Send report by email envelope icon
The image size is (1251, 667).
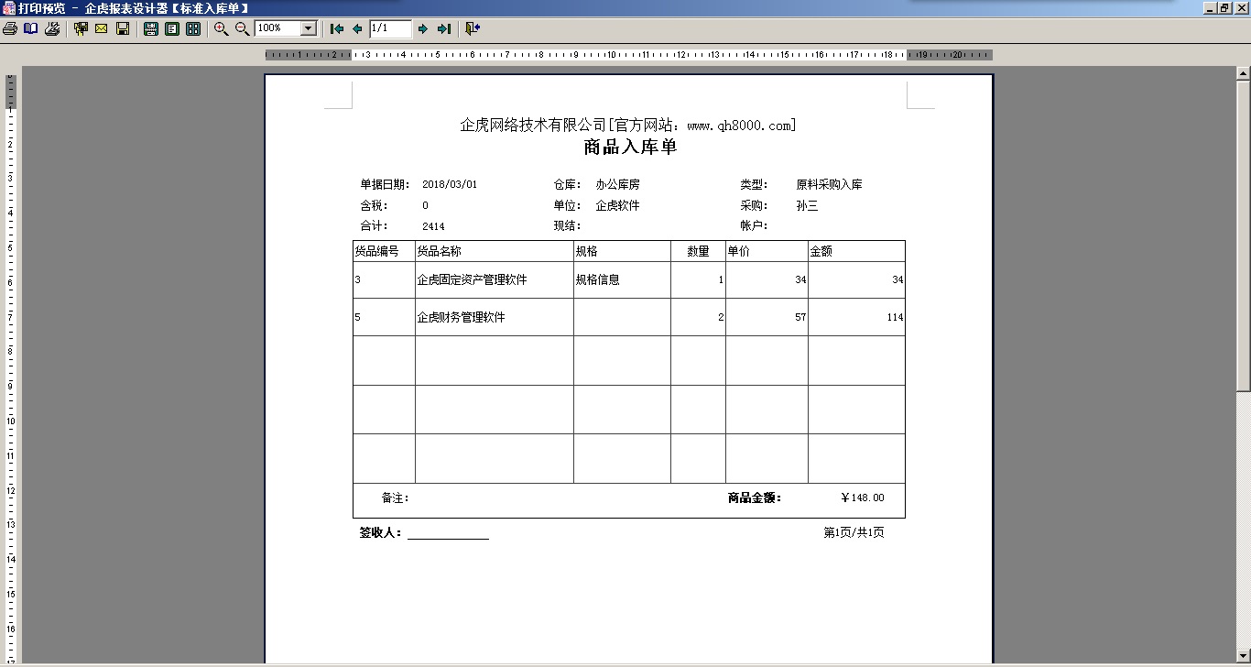[x=102, y=29]
